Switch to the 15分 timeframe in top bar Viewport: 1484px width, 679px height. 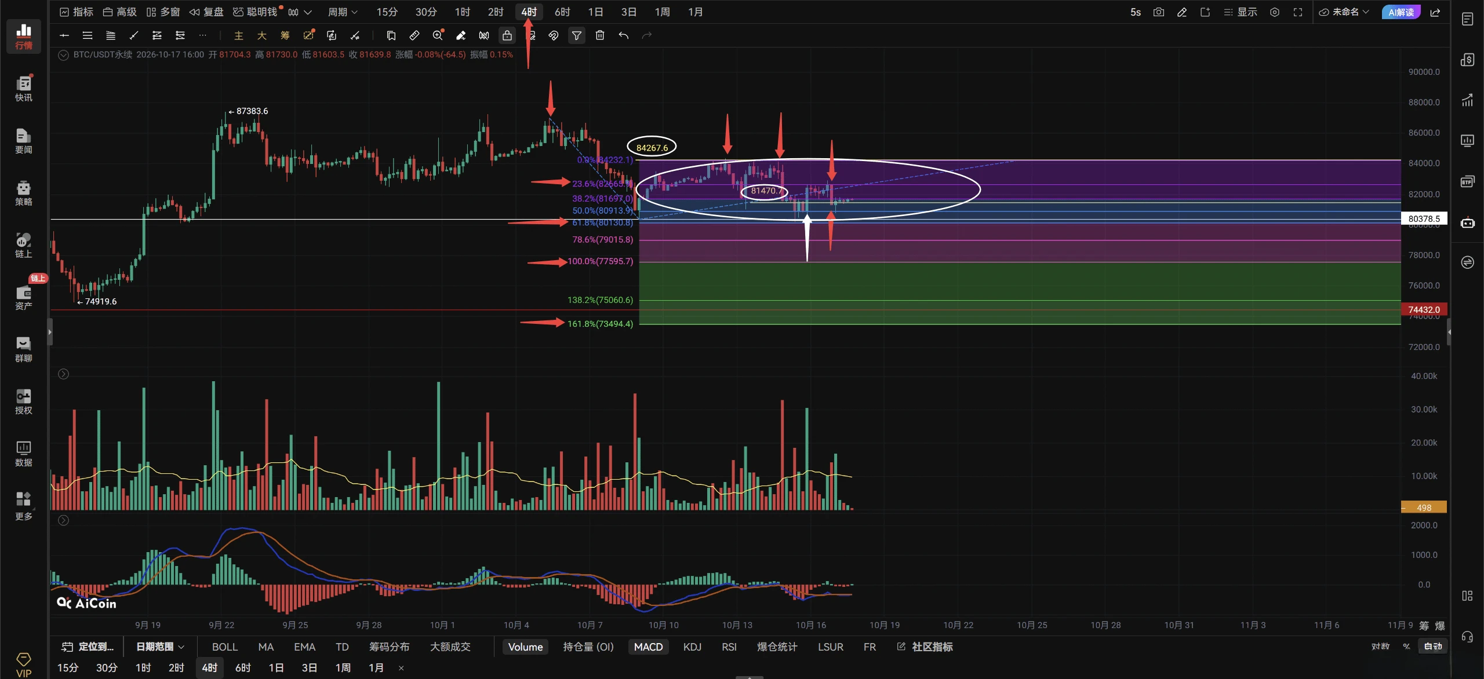[387, 12]
